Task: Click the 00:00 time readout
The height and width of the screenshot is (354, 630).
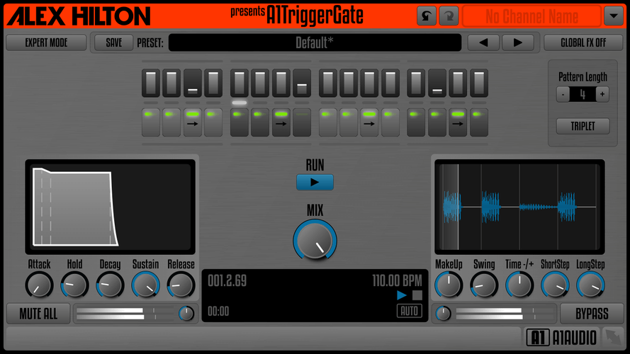Action: click(x=218, y=311)
